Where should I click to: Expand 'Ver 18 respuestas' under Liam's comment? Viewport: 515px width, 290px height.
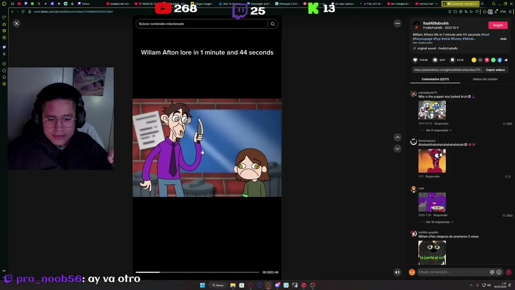pos(440,222)
